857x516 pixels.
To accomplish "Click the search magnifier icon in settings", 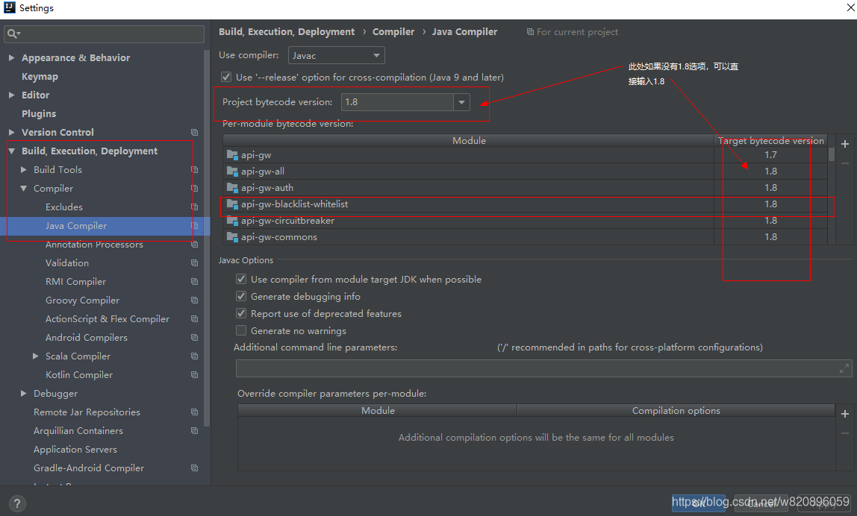I will point(13,34).
